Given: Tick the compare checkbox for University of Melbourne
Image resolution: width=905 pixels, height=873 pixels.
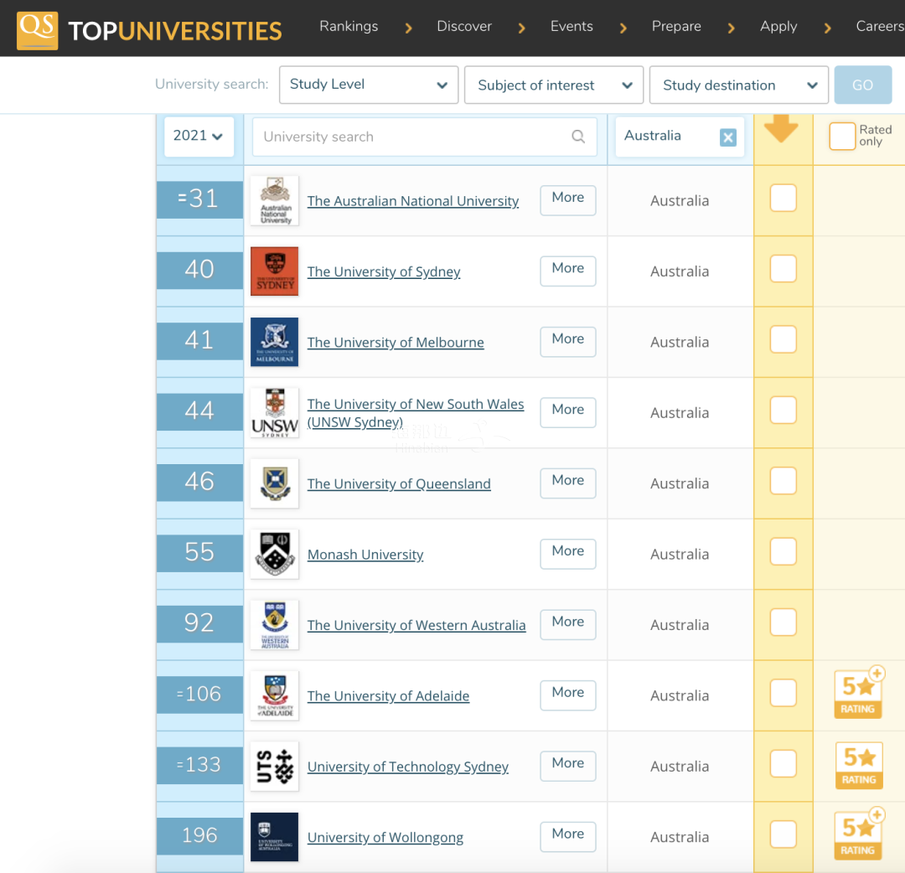Looking at the screenshot, I should tap(783, 339).
